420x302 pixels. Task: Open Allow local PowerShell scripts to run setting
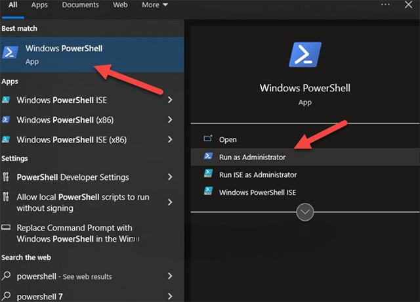pos(92,202)
